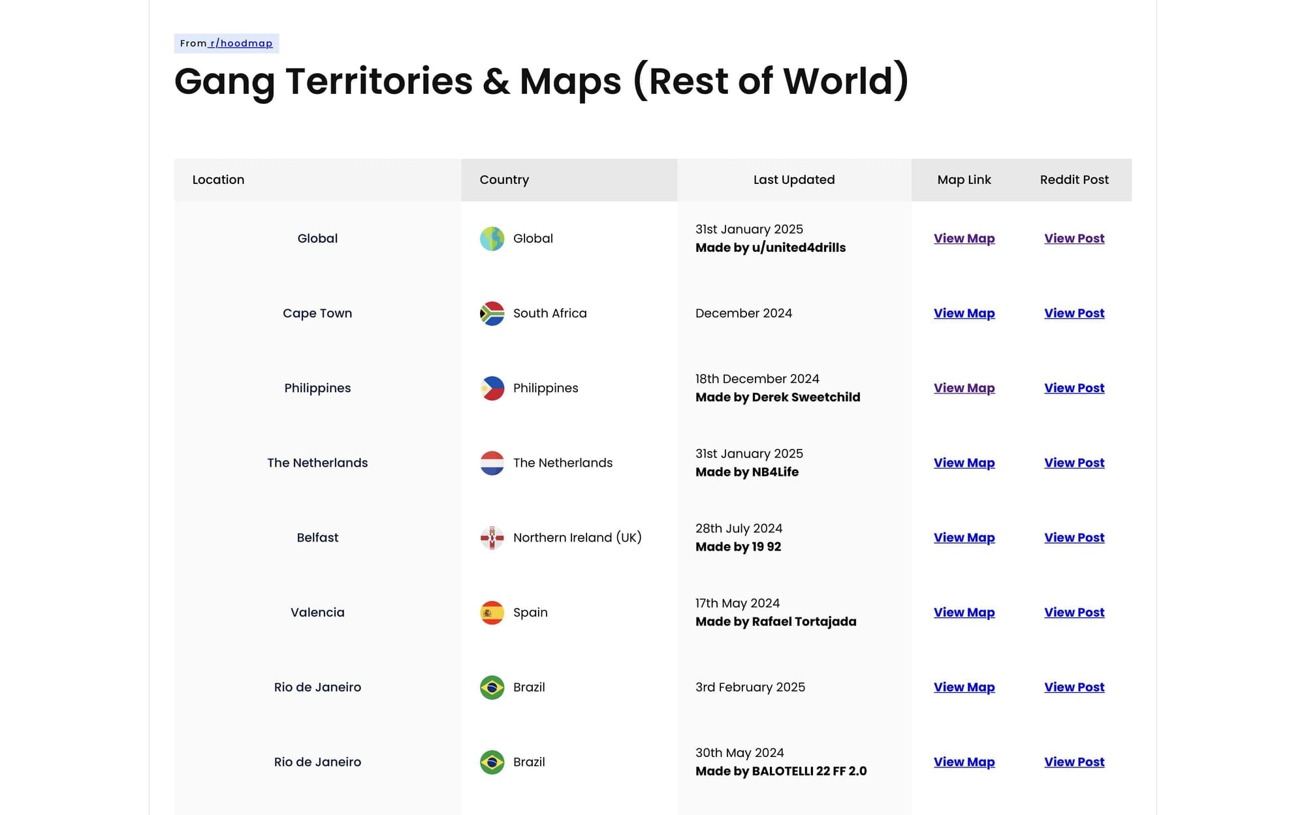Click 'South Africa' country text
Image resolution: width=1306 pixels, height=815 pixels.
(550, 313)
